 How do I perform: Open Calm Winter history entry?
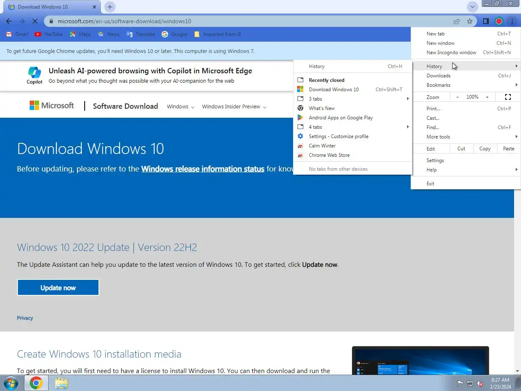pos(352,146)
